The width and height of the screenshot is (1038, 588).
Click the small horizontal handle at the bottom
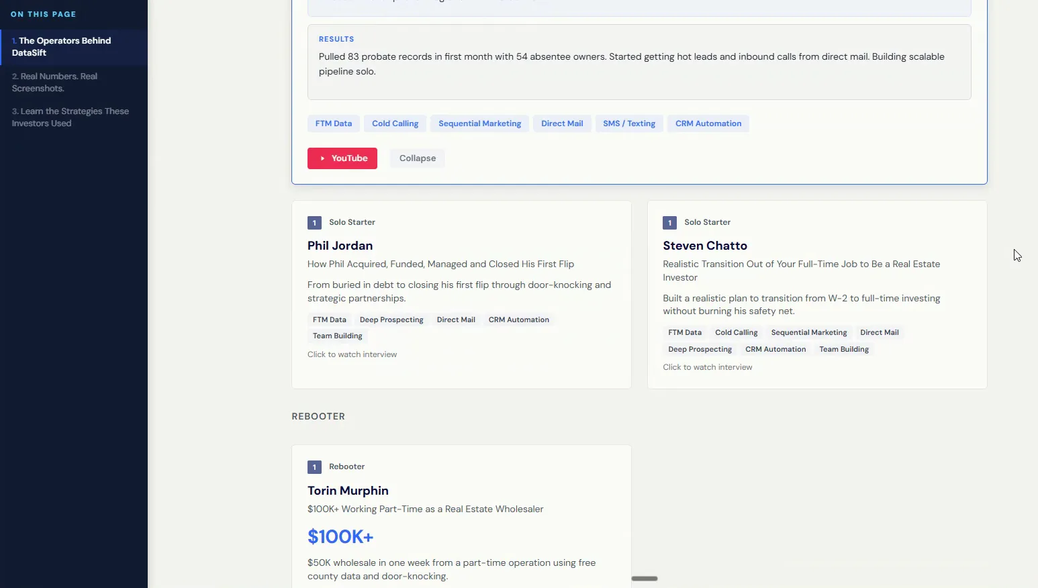[645, 579]
